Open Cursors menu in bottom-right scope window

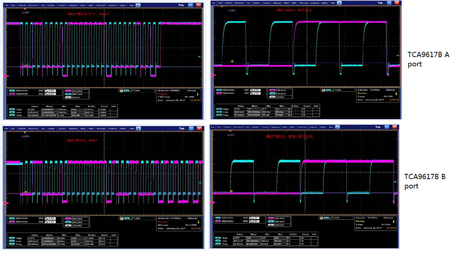(265, 127)
